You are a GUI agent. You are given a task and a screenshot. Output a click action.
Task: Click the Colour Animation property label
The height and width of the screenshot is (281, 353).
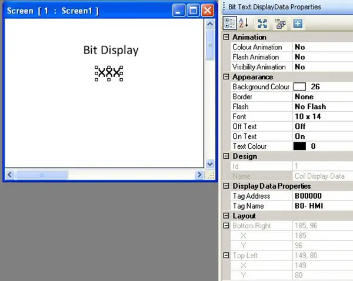click(x=257, y=47)
